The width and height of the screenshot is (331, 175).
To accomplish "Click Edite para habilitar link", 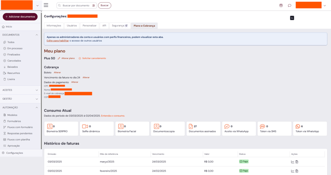I will click(58, 41).
